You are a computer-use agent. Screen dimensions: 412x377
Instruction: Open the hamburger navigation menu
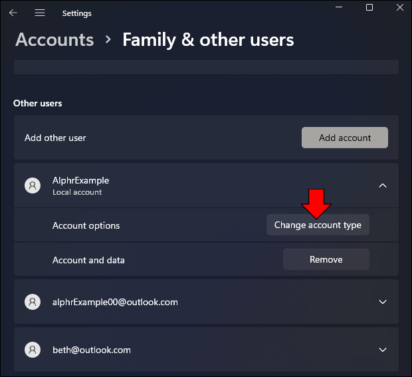[x=40, y=13]
